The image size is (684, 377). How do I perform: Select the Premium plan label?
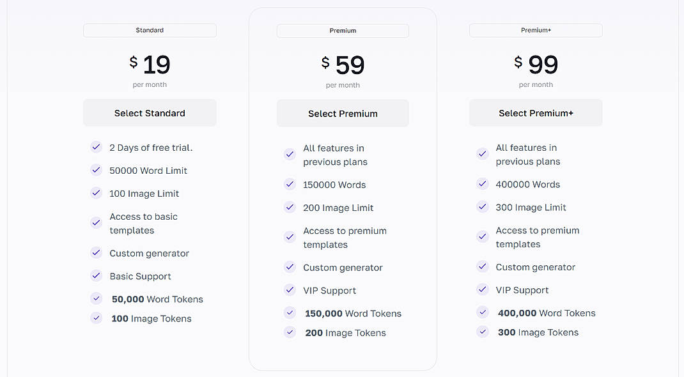(343, 30)
